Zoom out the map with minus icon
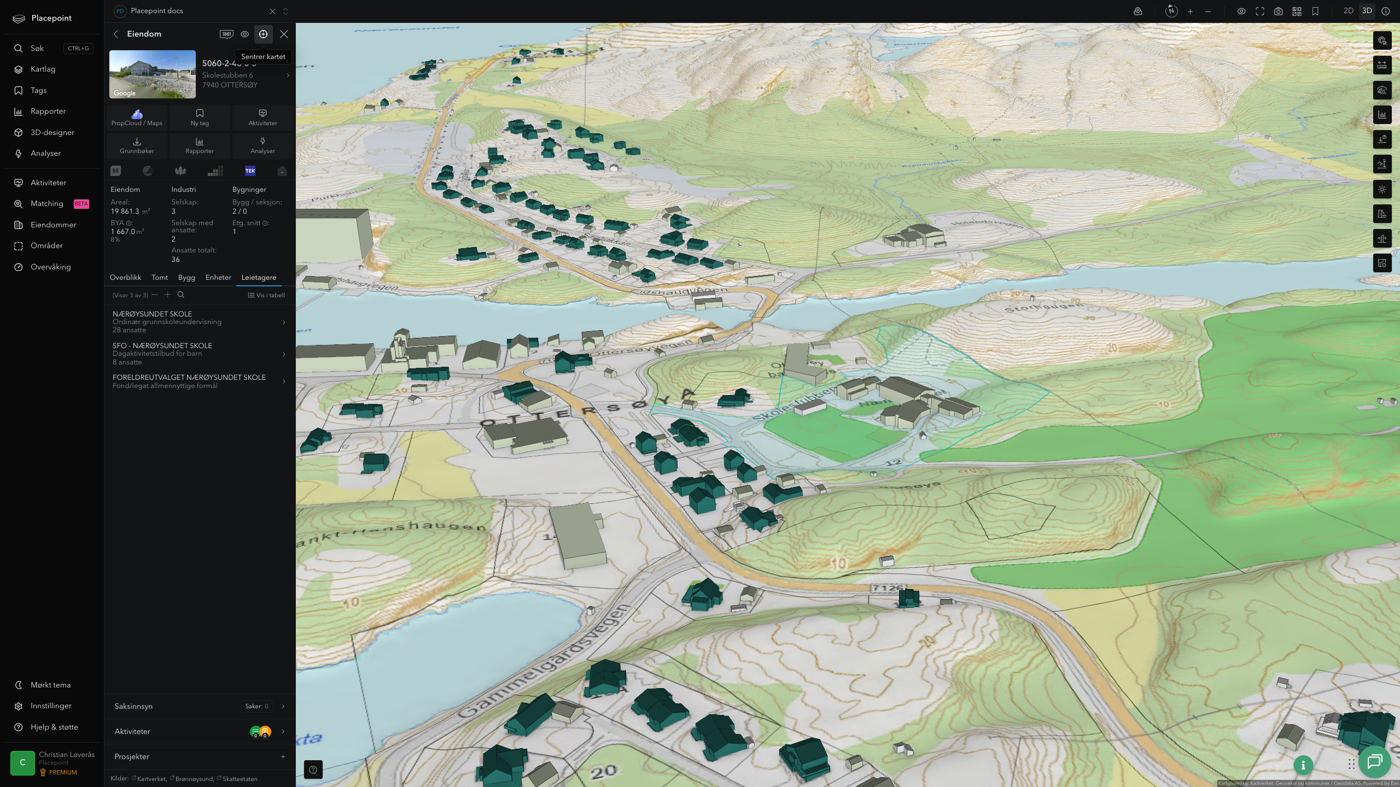Viewport: 1400px width, 787px height. 1208,11
